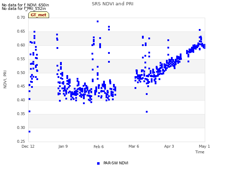This screenshot has height=170, width=226.
Task: Click the Mar 6 x-axis tick label
Action: coord(134,146)
